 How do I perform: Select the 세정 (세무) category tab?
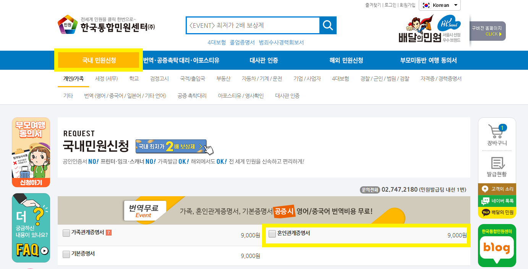click(106, 79)
